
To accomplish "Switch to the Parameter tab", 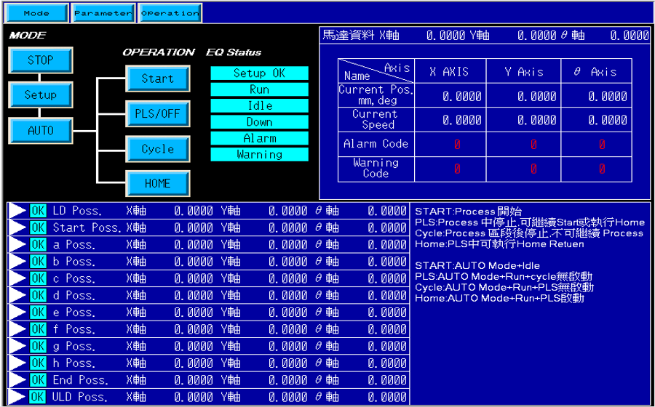I will coord(103,13).
